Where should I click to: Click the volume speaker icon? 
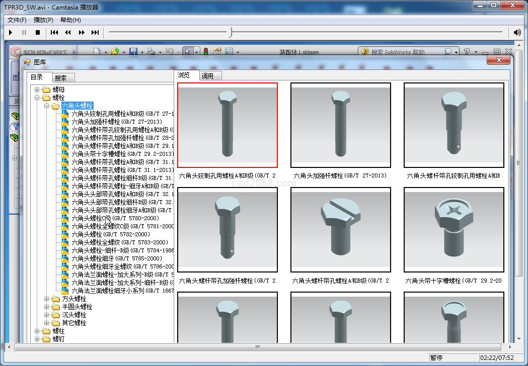coord(517,32)
